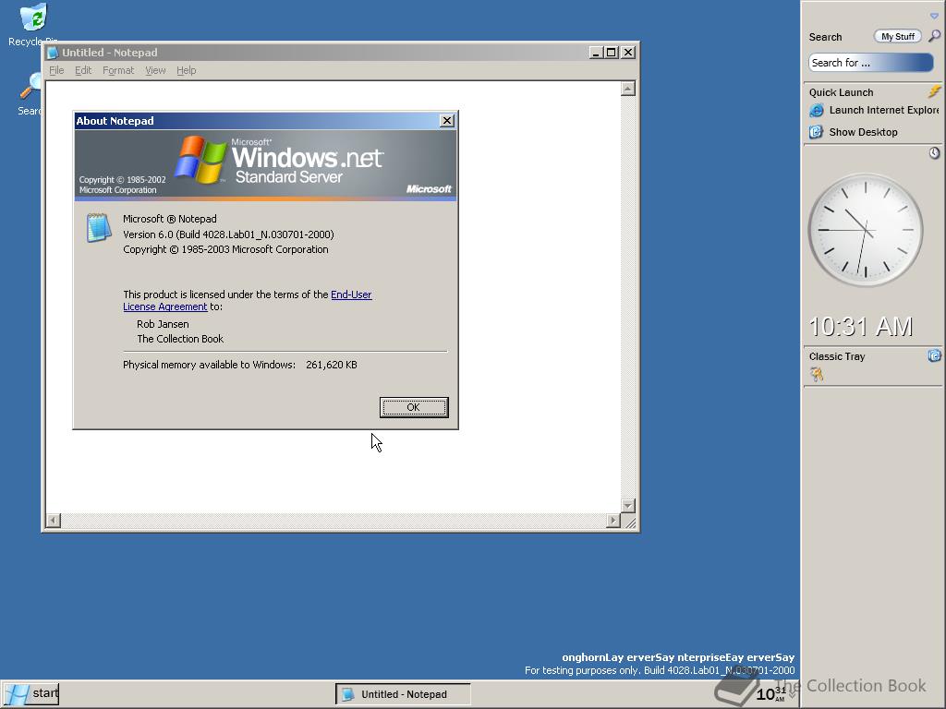Open the Edit menu in Notepad
This screenshot has height=709, width=946.
(x=83, y=70)
